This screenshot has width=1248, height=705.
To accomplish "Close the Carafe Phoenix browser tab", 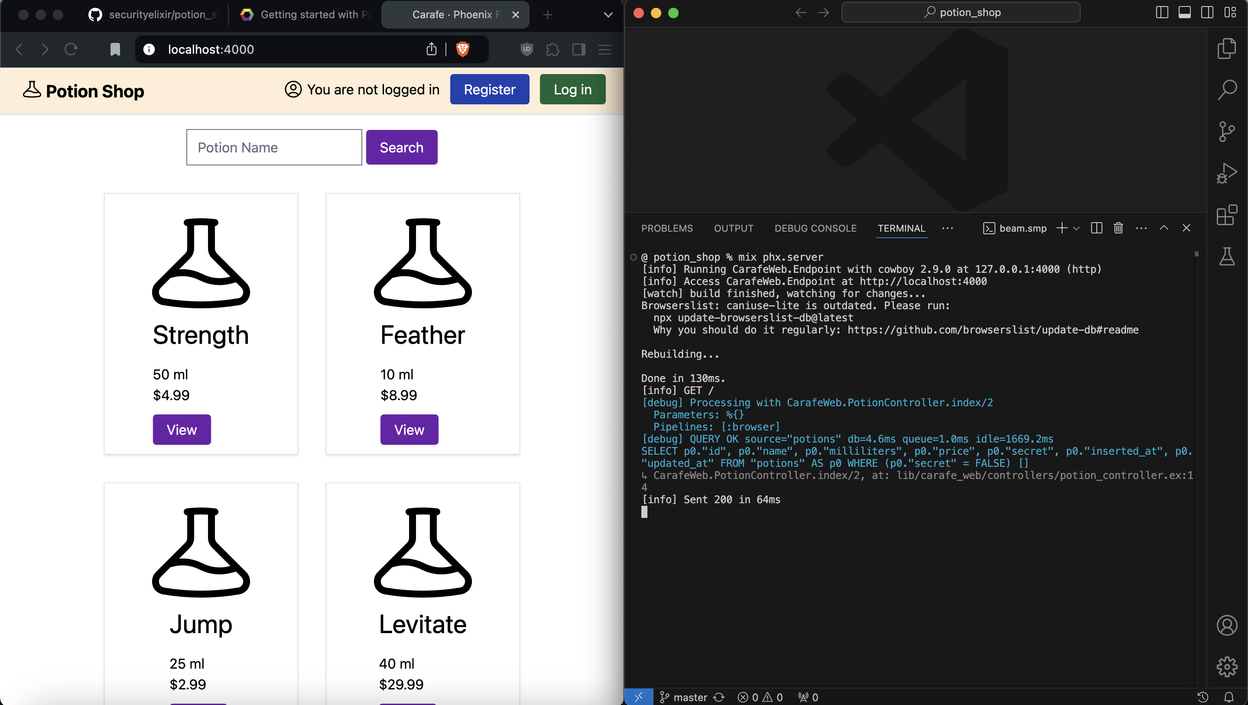I will (516, 15).
